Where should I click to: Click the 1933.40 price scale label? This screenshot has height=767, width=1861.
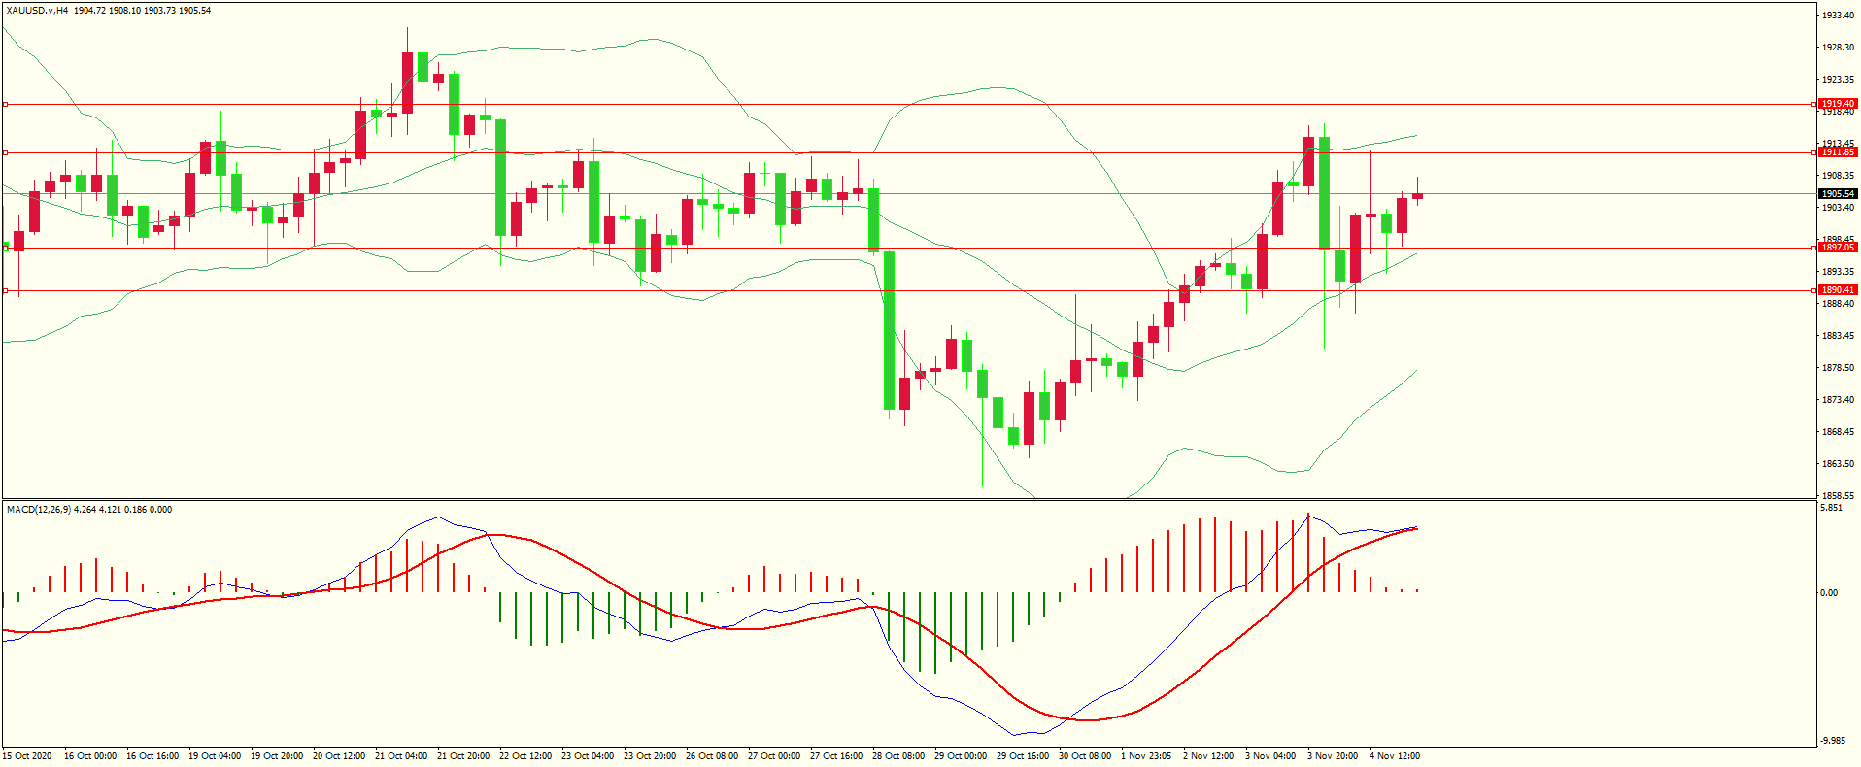[1838, 16]
